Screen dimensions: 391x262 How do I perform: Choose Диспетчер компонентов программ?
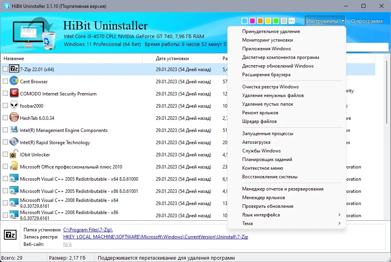pos(281,57)
